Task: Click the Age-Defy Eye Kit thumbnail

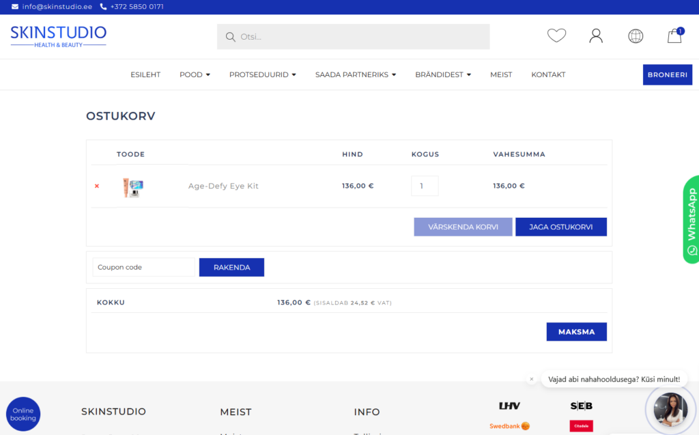Action: point(132,186)
